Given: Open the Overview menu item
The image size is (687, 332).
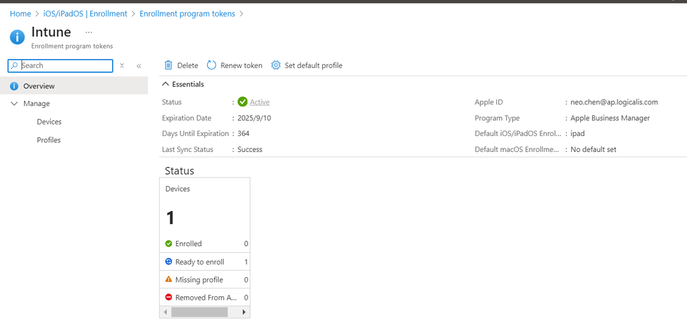Looking at the screenshot, I should click(39, 86).
